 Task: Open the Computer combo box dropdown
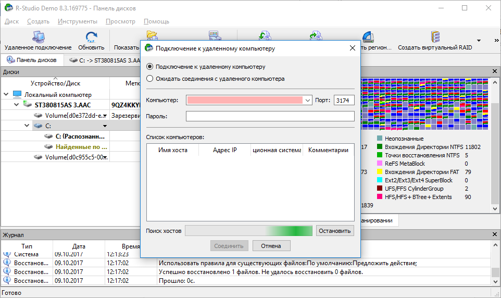tap(308, 100)
